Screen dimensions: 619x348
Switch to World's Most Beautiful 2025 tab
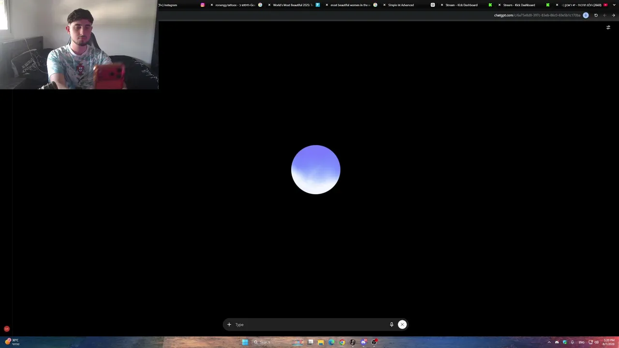pyautogui.click(x=294, y=5)
